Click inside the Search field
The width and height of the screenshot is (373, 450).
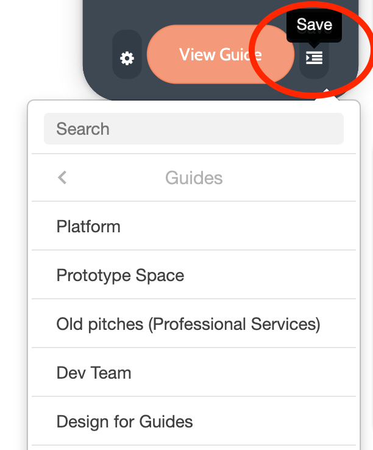coord(194,129)
